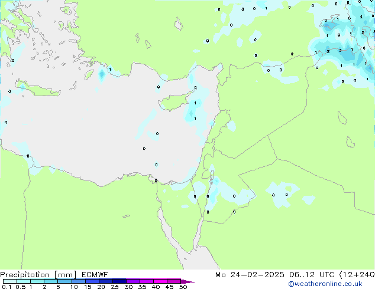
Task: Click the "15" legend value
Action: pyautogui.click(x=88, y=287)
